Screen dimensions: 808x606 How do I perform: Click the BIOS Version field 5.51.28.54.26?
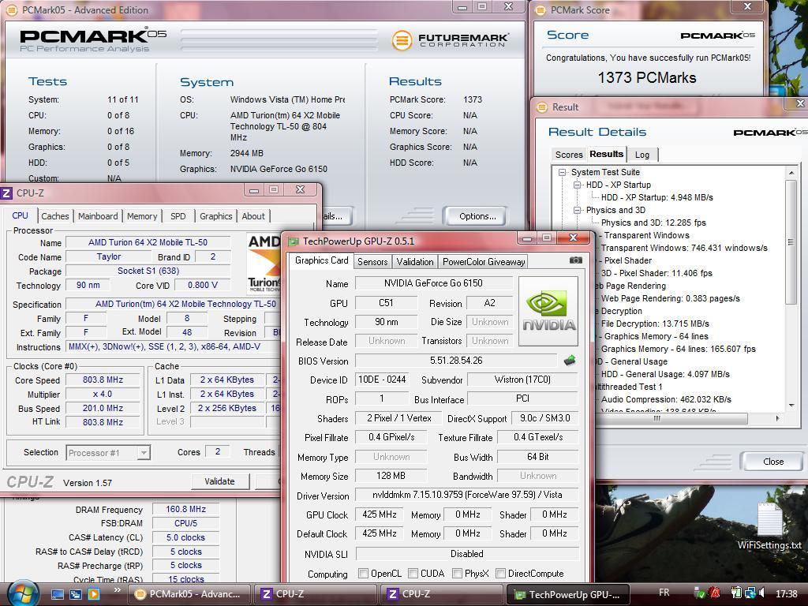pyautogui.click(x=456, y=361)
